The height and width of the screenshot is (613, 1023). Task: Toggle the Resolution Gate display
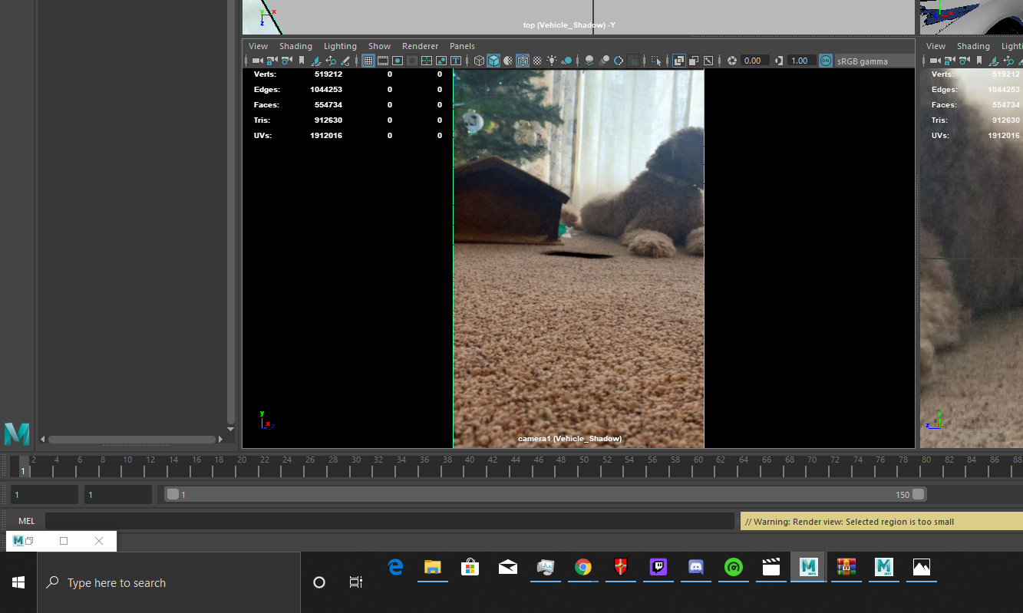pos(398,61)
